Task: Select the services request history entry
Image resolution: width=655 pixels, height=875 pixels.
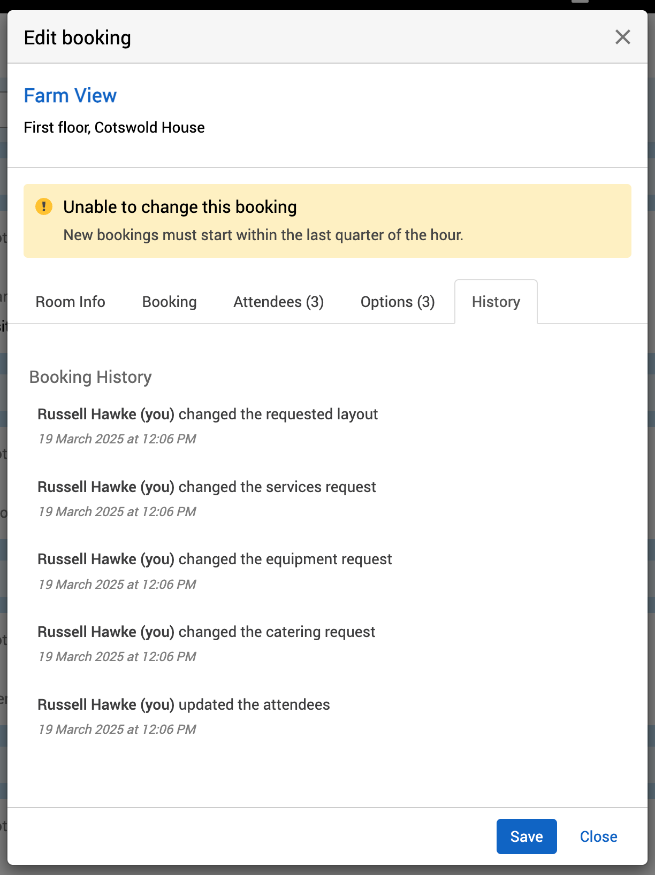Action: click(207, 487)
